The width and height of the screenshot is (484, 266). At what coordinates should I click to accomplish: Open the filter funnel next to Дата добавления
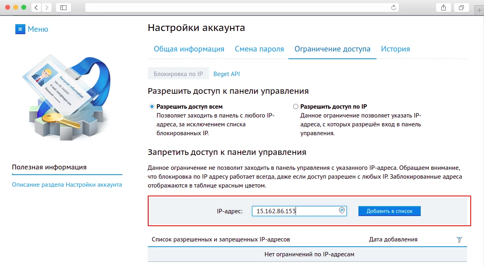[x=459, y=239]
